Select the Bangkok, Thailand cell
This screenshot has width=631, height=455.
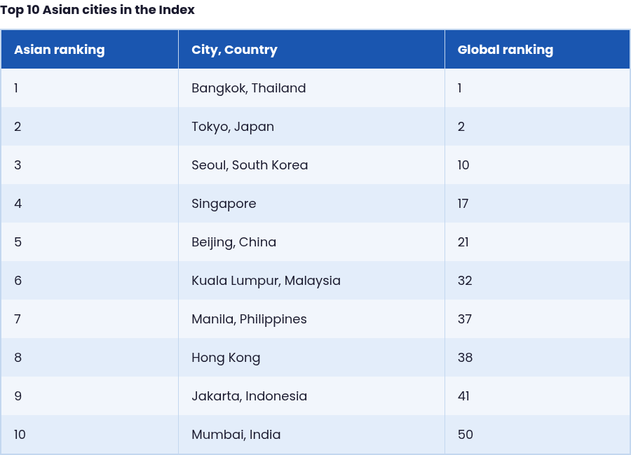coord(311,88)
